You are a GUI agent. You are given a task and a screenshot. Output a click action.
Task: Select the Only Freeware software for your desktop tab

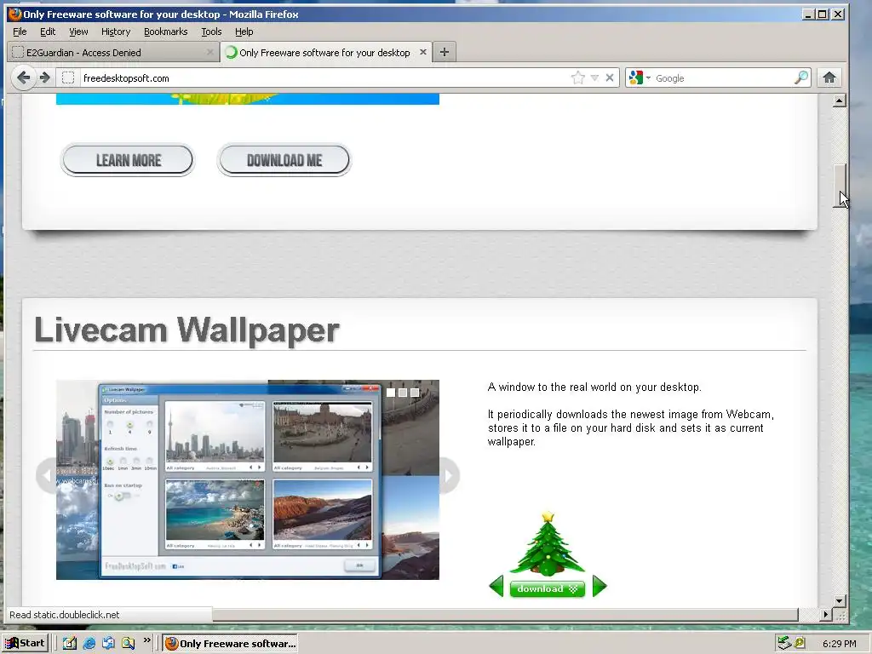(326, 52)
